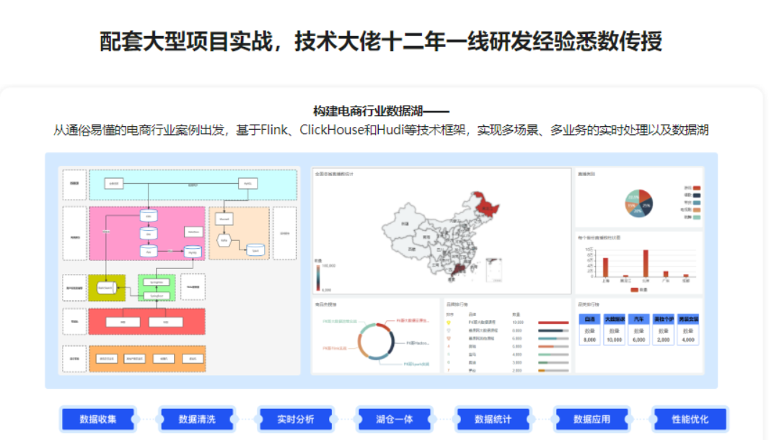Click the gold medal icon in the brand ranking list

(449, 322)
